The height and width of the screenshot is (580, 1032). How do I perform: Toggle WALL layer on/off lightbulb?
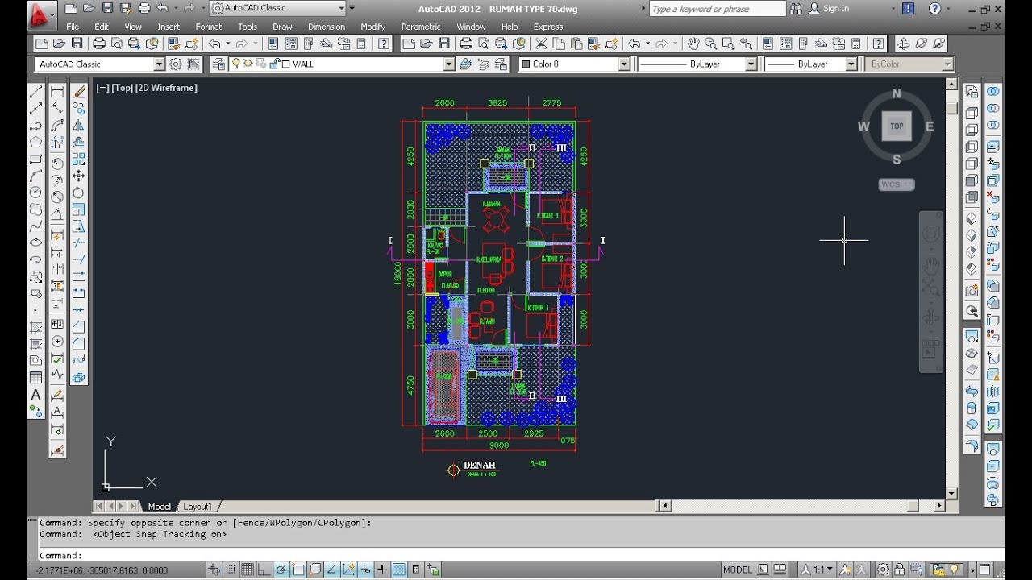pos(236,64)
